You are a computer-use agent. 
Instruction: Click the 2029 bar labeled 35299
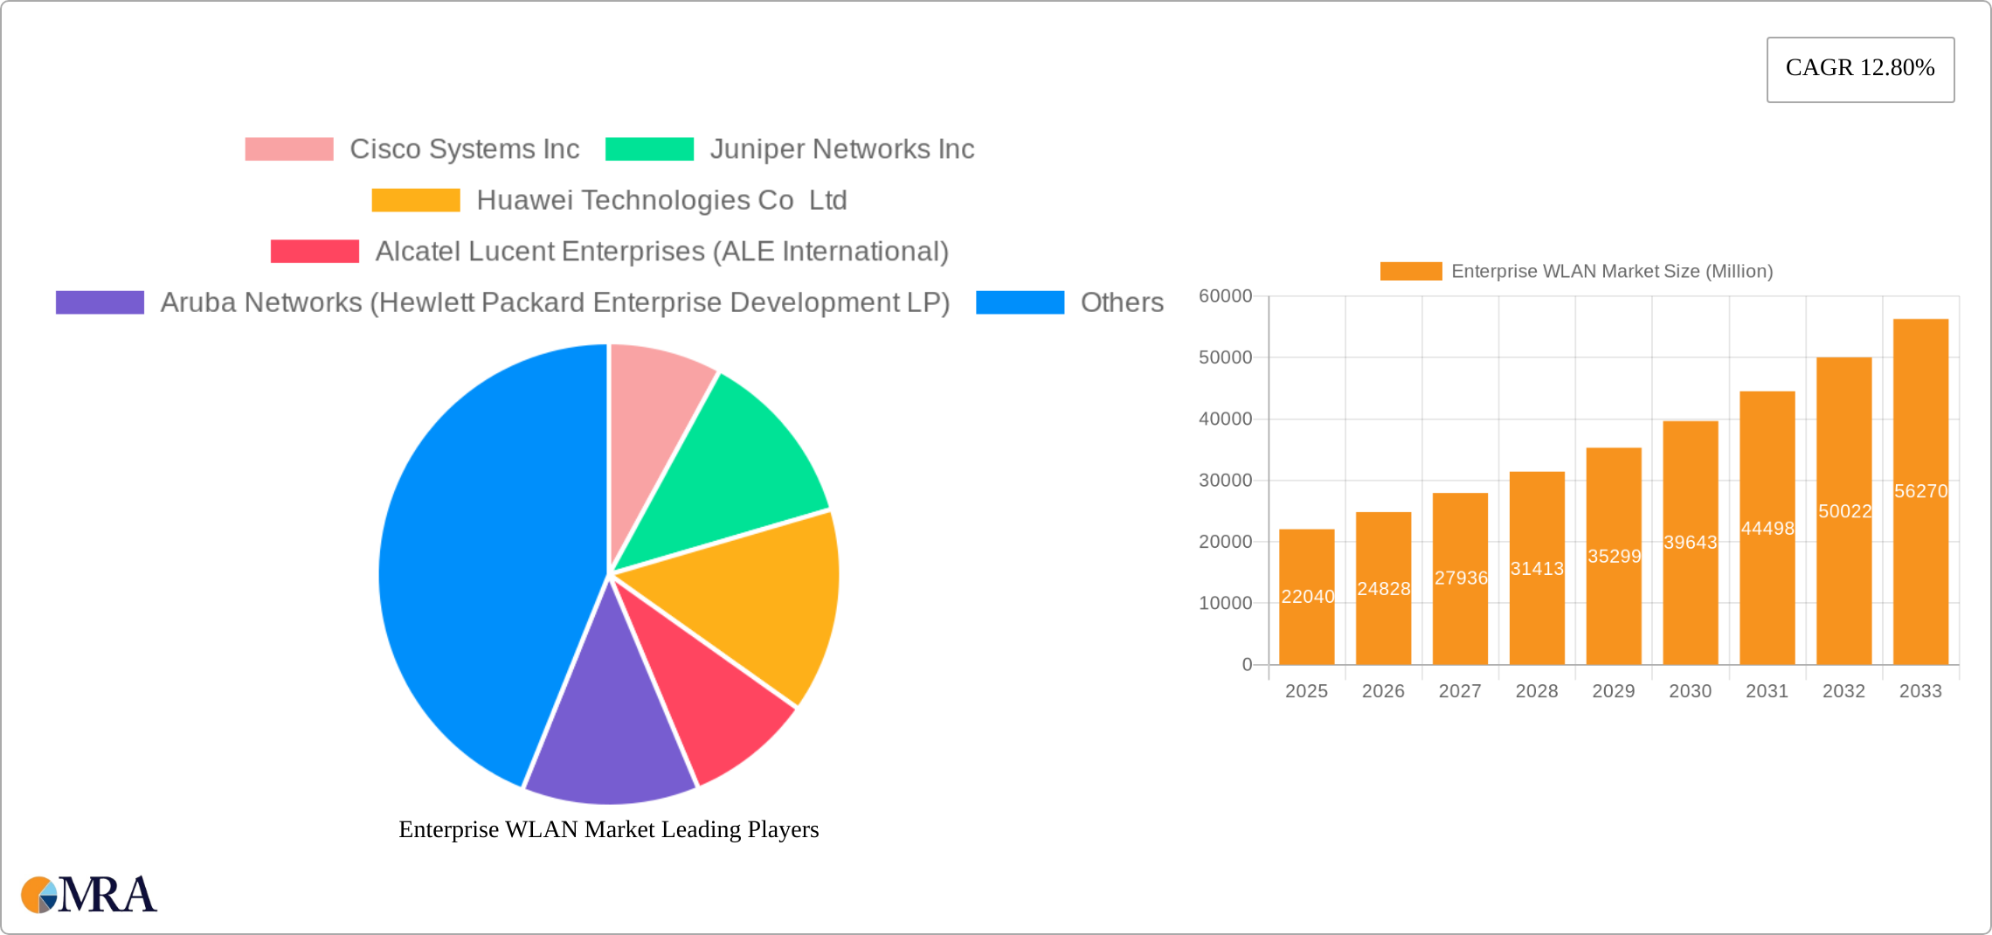[x=1614, y=557]
